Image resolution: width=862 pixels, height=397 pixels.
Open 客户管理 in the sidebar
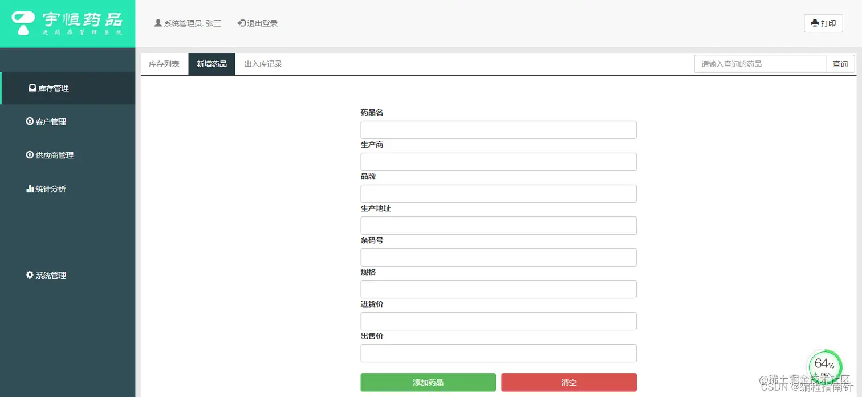tap(68, 122)
